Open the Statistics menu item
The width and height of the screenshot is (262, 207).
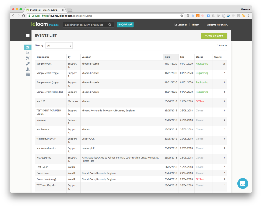(x=181, y=25)
